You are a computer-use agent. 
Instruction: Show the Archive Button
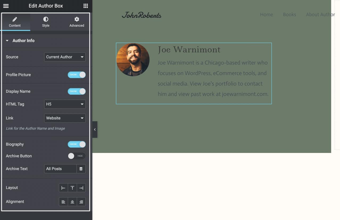(77, 156)
